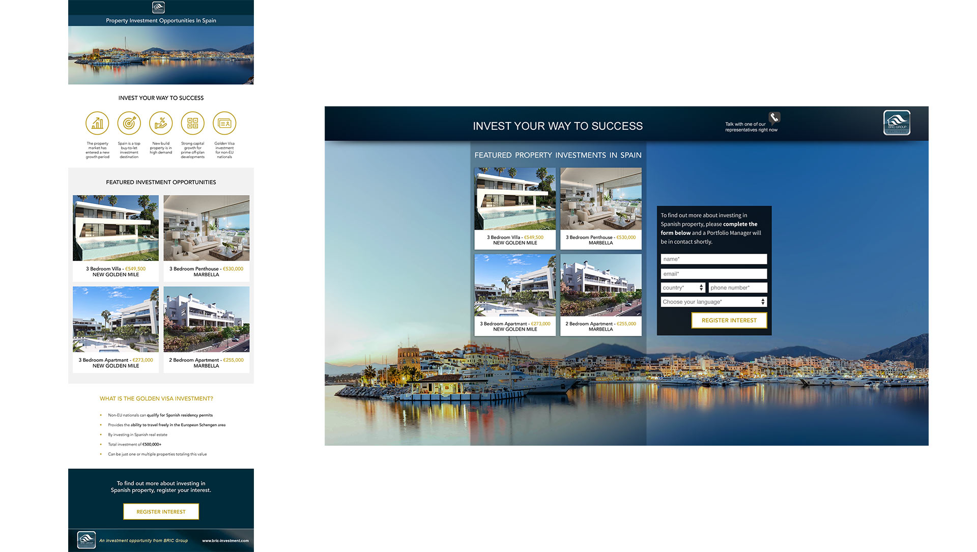
Task: Click 'By investing in Spanish real estate' bullet
Action: tap(137, 435)
